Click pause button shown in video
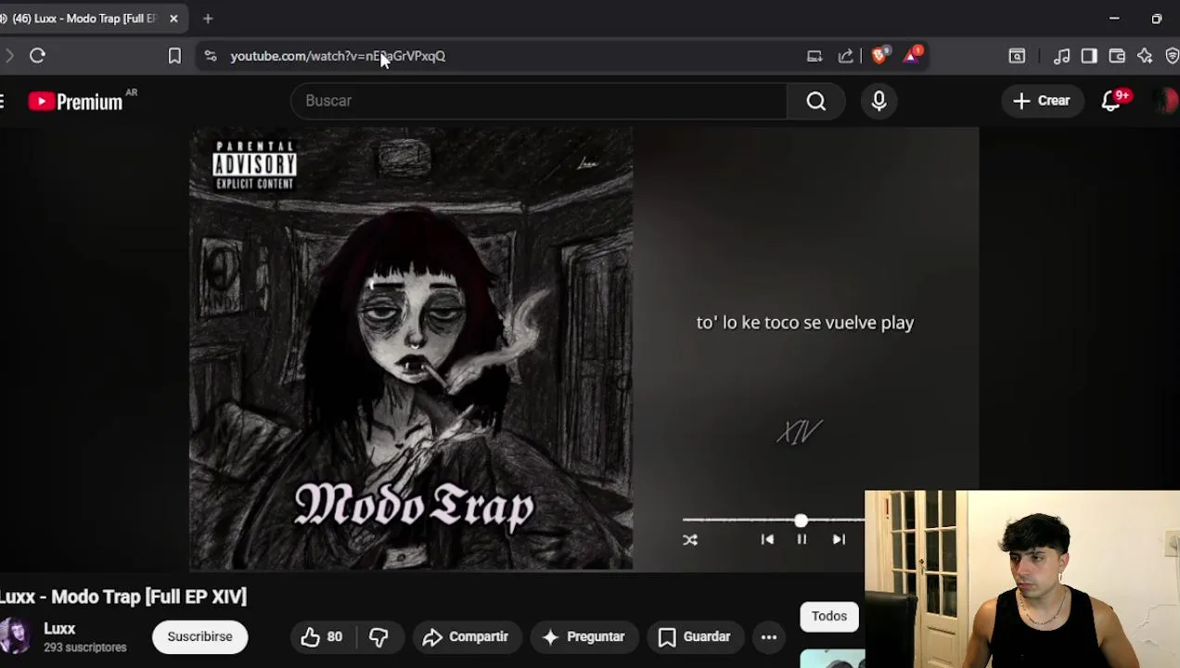 [x=802, y=540]
